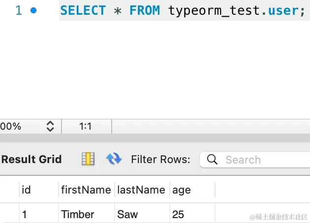
Task: Click the yellow grid columns icon
Action: point(88,159)
